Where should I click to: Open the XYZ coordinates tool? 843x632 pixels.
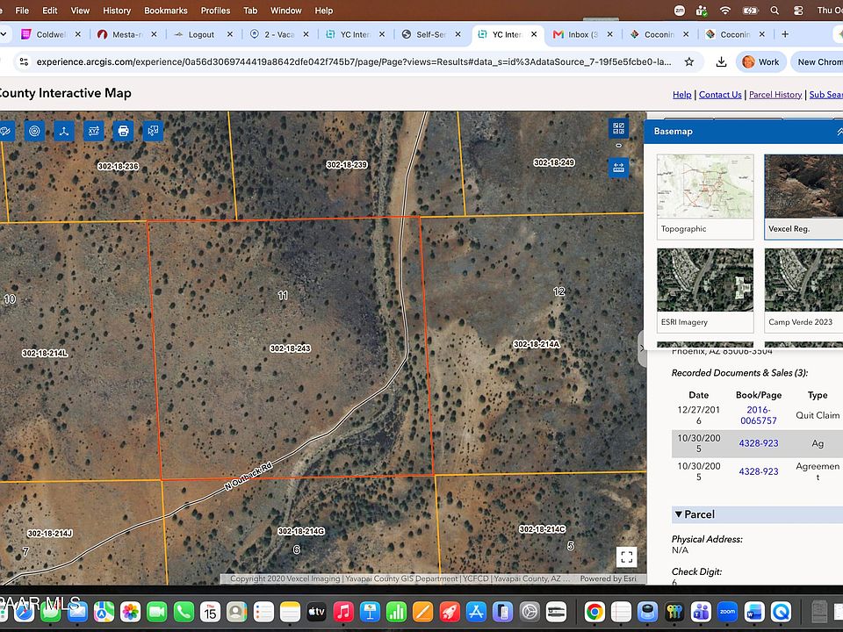pos(94,131)
